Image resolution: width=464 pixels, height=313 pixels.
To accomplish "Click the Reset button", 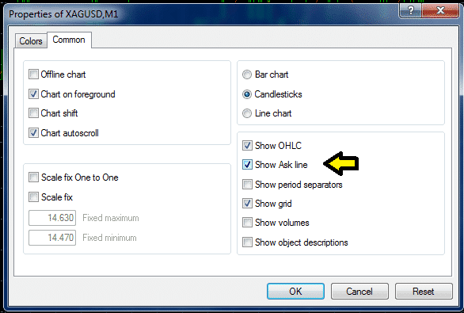I will pyautogui.click(x=424, y=291).
